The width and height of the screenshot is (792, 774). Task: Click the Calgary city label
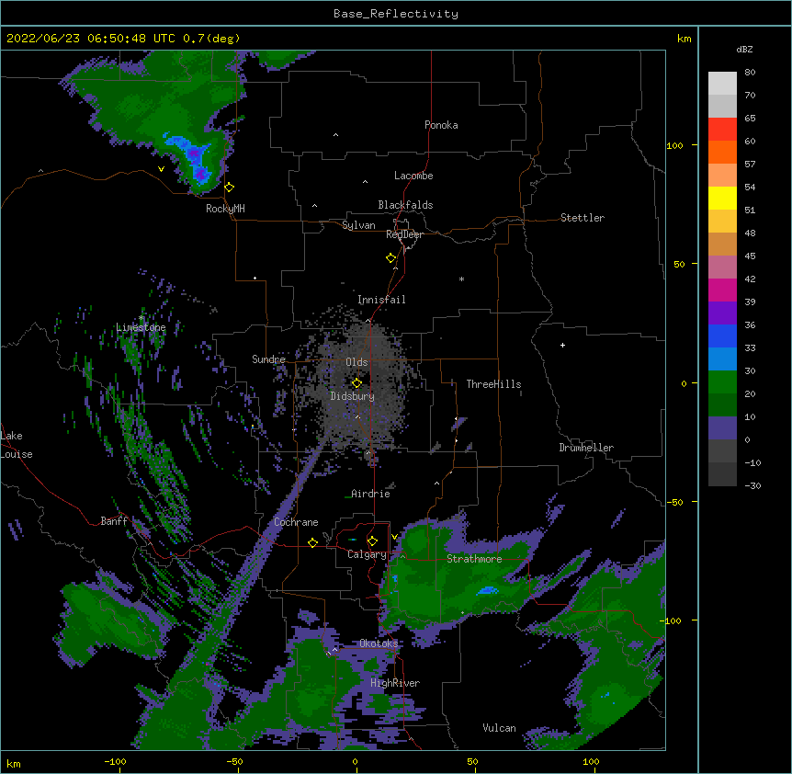pyautogui.click(x=367, y=554)
